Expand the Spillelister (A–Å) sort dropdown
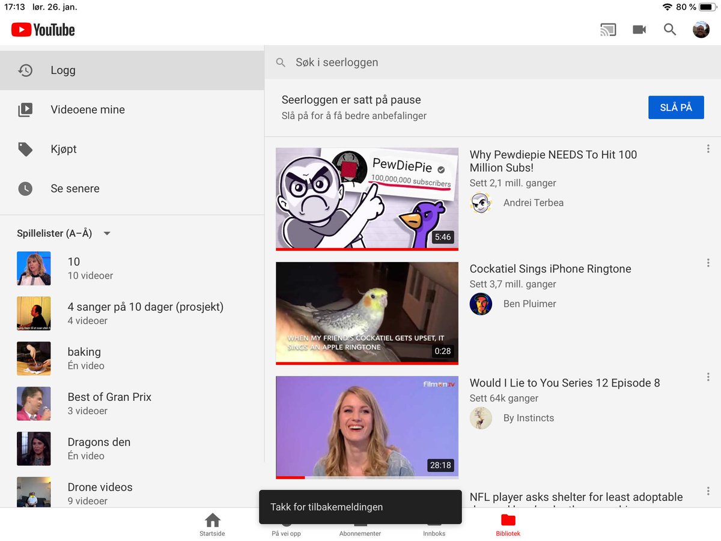The width and height of the screenshot is (721, 541). [x=64, y=233]
